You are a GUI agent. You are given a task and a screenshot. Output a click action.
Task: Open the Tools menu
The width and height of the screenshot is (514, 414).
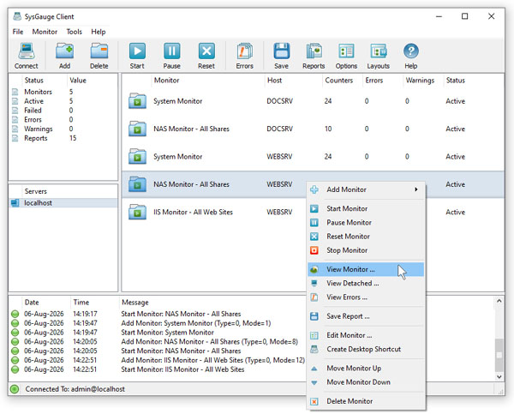coord(74,32)
